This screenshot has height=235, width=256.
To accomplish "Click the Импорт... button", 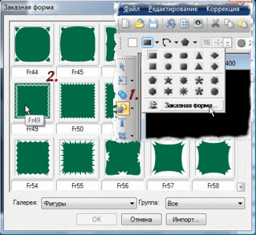I will (x=186, y=219).
